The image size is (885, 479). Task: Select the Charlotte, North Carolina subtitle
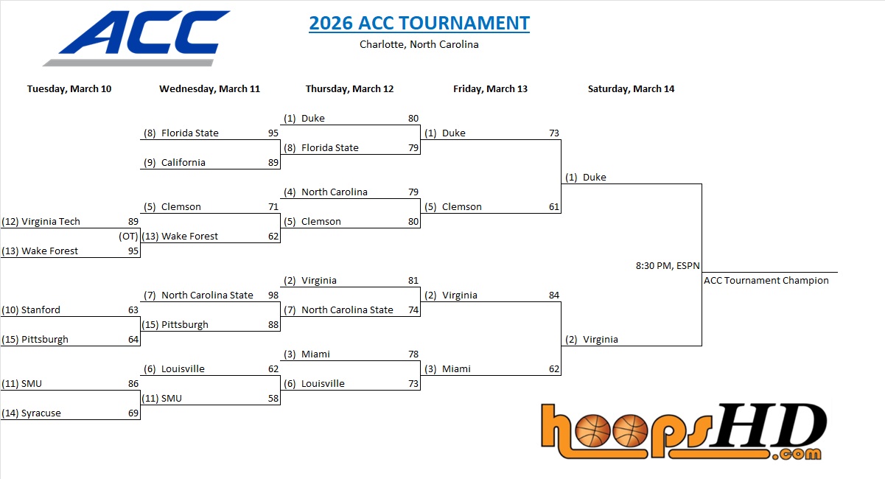[x=419, y=44]
